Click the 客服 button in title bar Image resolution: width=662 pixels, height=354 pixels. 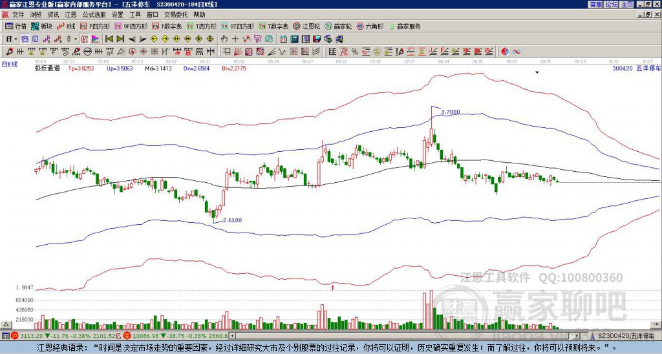[596, 5]
